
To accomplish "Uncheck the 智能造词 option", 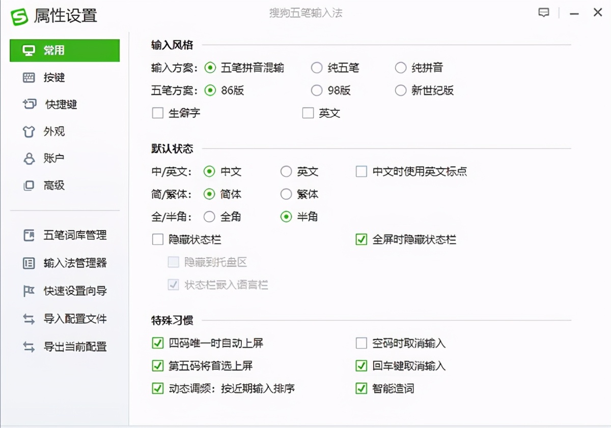I will coord(361,388).
